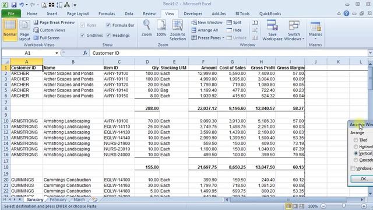Select the Horizontal arrange radio option

click(x=356, y=146)
